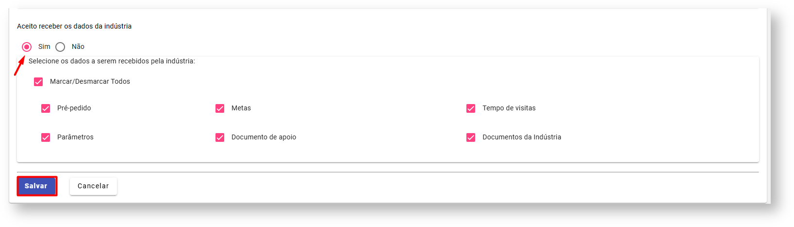Click the 'Não' option label text
Screen dimensions: 794x227
78,46
